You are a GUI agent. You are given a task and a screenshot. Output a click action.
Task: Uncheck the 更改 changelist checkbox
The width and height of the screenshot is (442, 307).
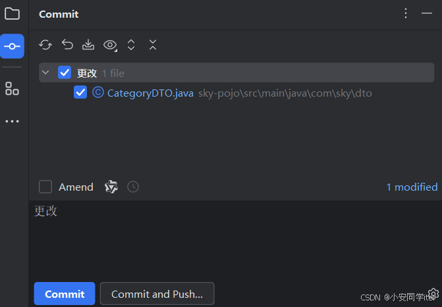pyautogui.click(x=65, y=72)
